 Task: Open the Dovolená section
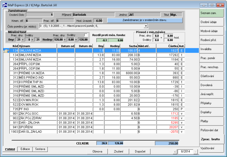[x=211, y=85]
